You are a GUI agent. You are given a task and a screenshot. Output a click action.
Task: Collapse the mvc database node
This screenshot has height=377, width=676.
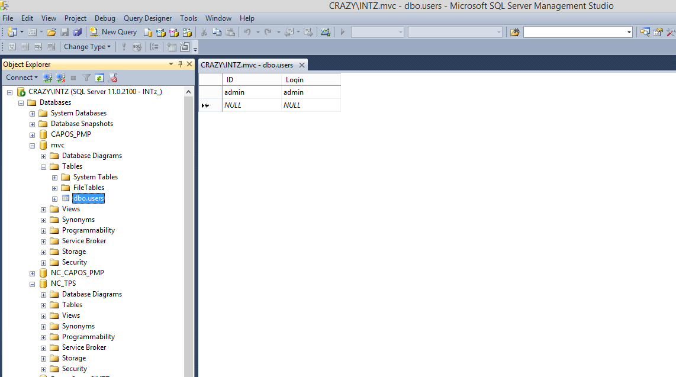pos(33,146)
